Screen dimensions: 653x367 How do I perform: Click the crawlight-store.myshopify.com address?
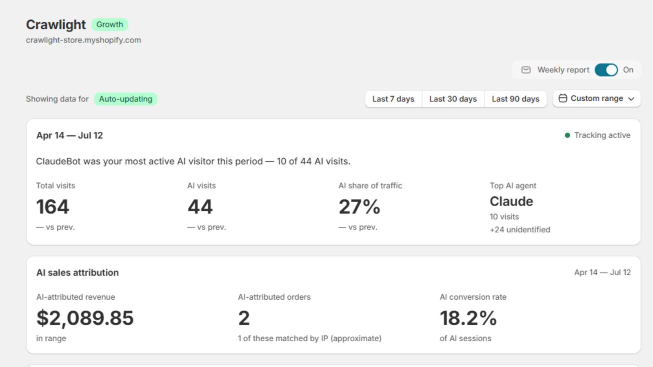click(x=84, y=40)
